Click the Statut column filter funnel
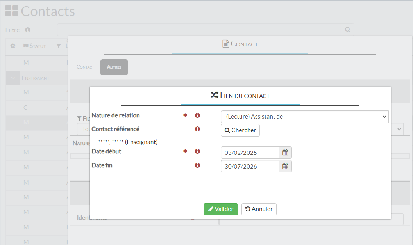This screenshot has height=245, width=413. tap(59, 46)
